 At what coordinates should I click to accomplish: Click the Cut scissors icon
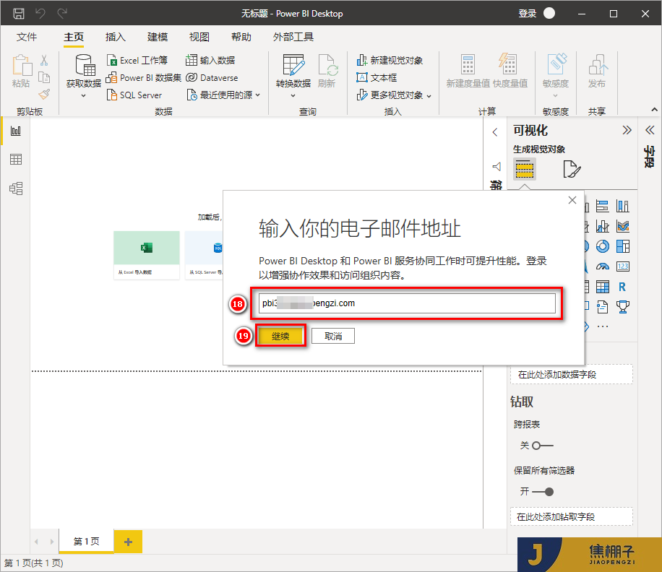(x=44, y=60)
